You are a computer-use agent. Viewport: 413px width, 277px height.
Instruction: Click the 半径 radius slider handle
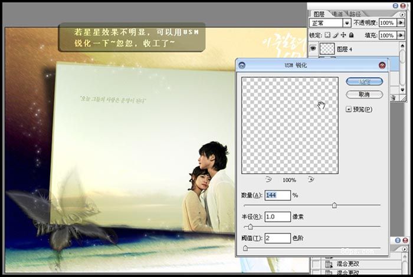pyautogui.click(x=251, y=226)
